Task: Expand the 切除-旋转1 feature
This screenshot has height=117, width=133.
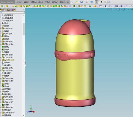Action: 1,55
